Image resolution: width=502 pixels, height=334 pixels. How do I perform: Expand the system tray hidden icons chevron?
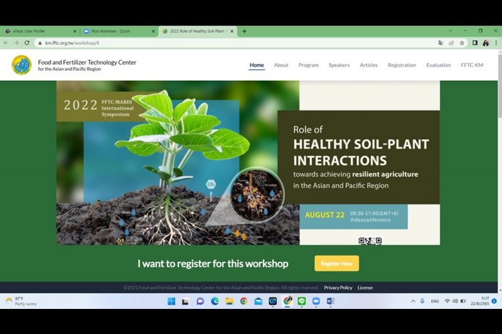point(413,301)
